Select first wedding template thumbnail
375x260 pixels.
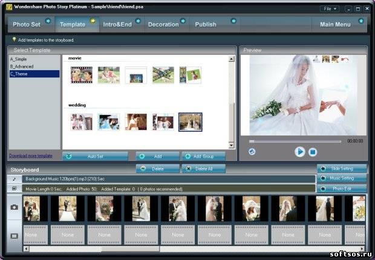click(x=82, y=122)
